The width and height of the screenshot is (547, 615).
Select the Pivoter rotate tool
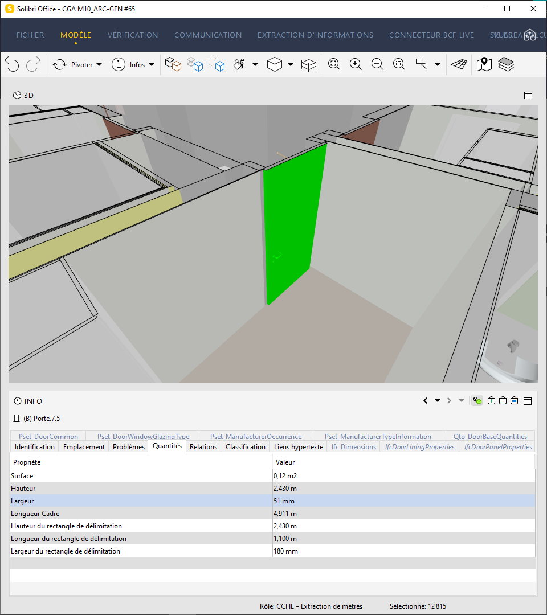pos(72,65)
